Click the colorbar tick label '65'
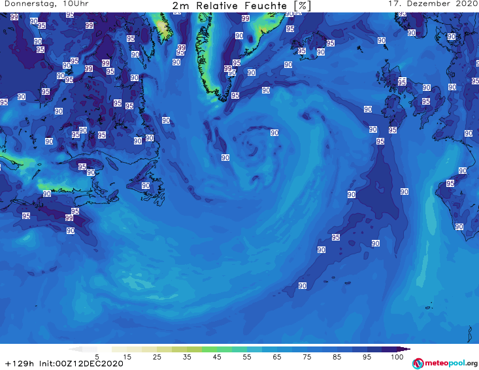This screenshot has width=479, height=370. (277, 357)
